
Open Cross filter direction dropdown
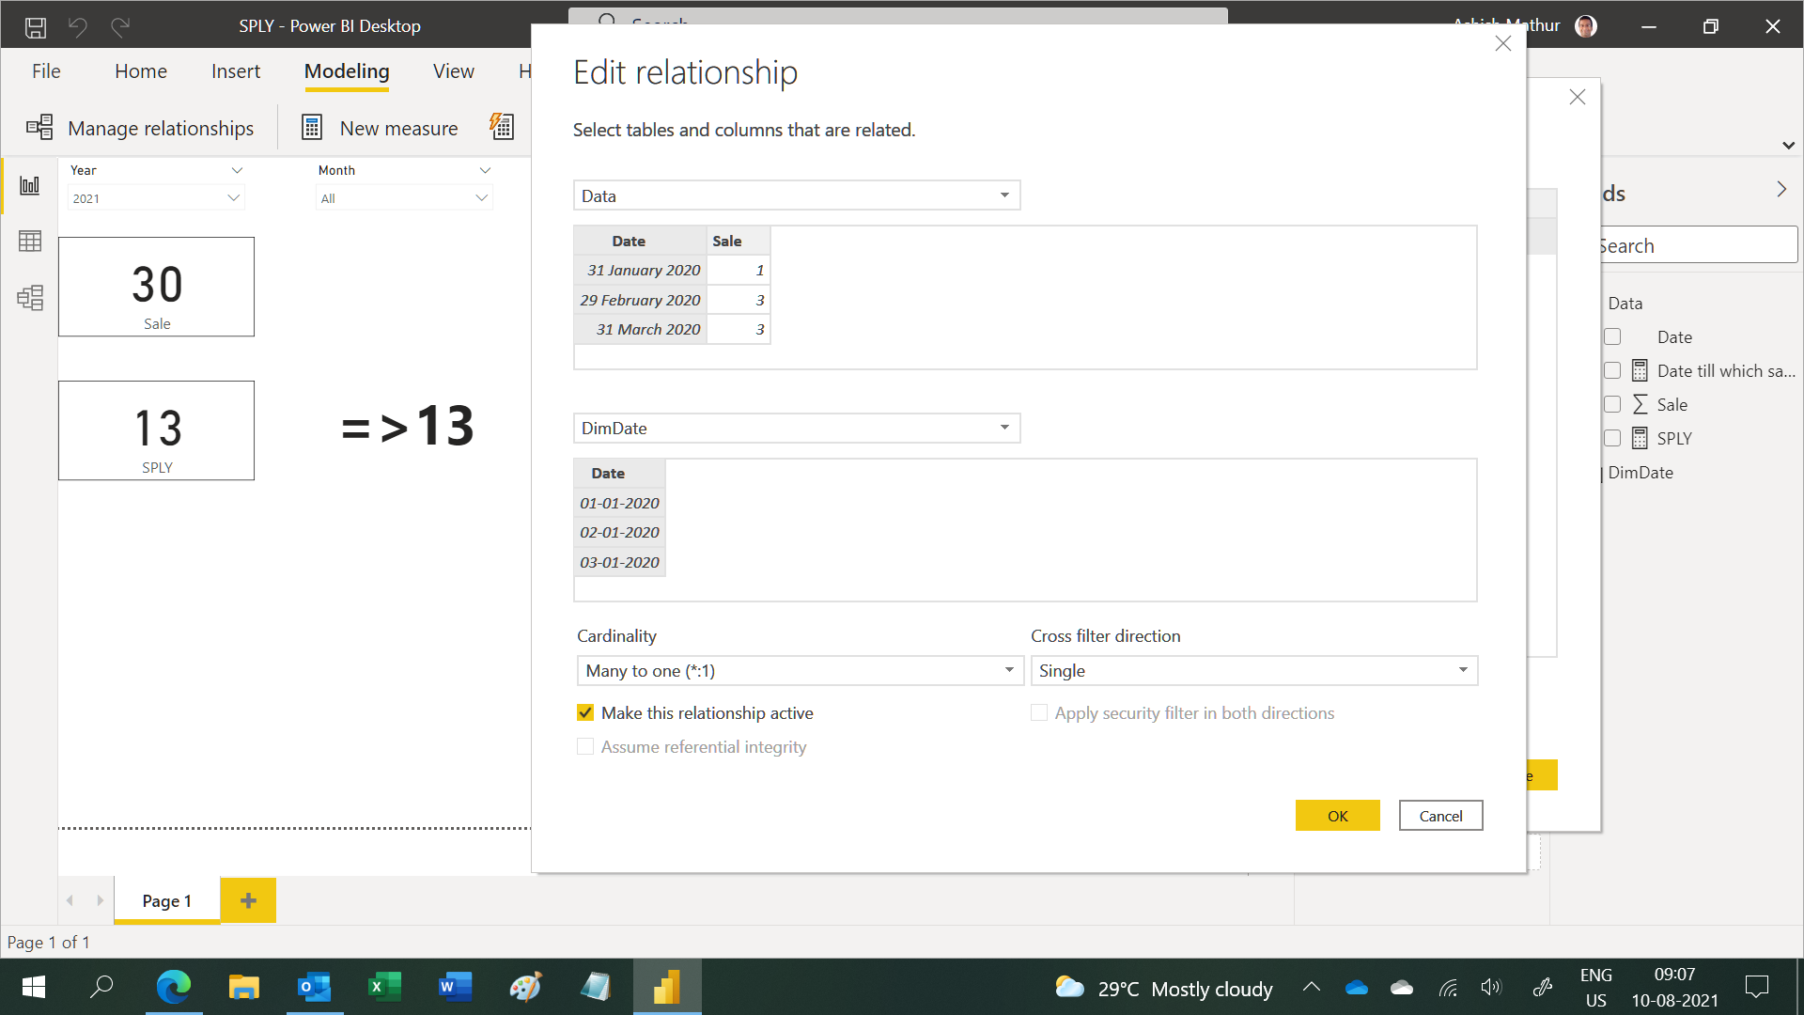pyautogui.click(x=1254, y=671)
